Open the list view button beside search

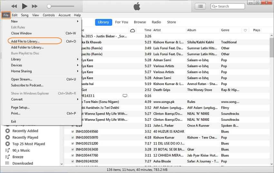[x=200, y=6]
